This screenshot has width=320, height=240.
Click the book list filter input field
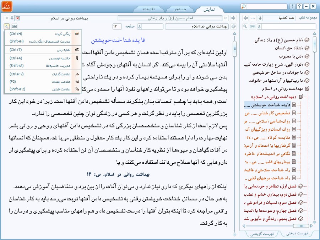(x=289, y=27)
